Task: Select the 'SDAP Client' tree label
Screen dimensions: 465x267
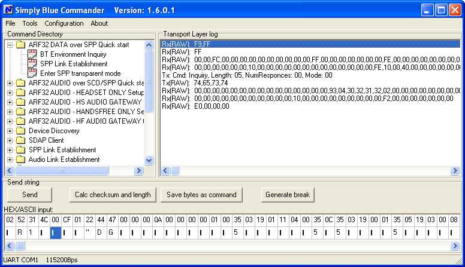Action: [46, 140]
